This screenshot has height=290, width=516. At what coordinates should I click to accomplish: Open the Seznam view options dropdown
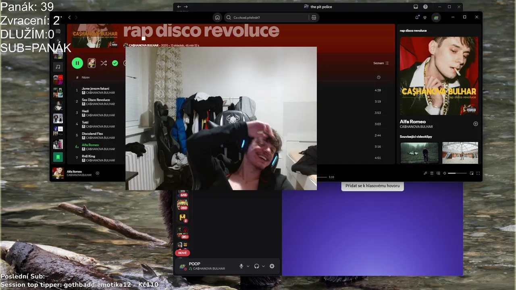[x=381, y=63]
